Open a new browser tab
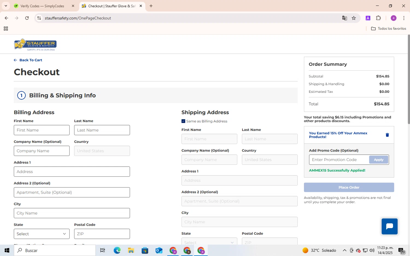This screenshot has height=256, width=410. coord(151,6)
